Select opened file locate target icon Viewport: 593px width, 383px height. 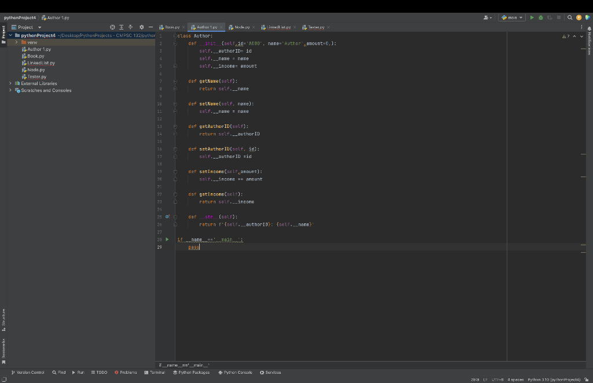point(112,27)
